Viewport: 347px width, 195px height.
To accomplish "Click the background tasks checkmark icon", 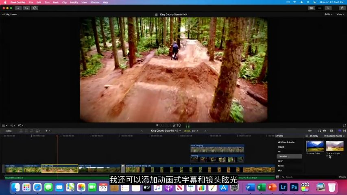I will [x=35, y=8].
